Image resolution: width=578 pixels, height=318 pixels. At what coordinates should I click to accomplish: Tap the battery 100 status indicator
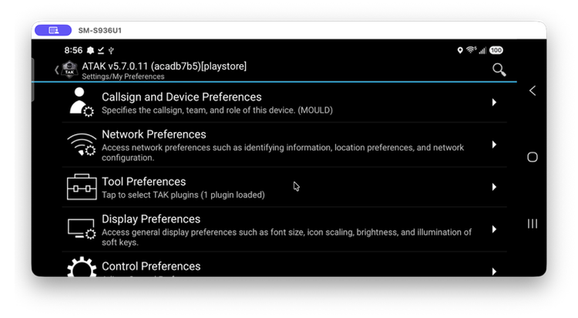point(496,50)
